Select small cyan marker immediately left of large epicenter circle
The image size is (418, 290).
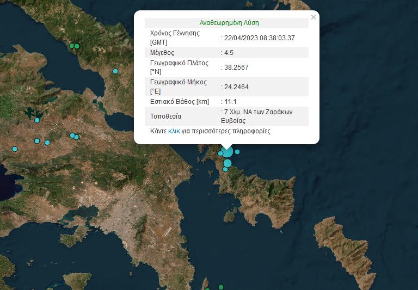pos(220,153)
